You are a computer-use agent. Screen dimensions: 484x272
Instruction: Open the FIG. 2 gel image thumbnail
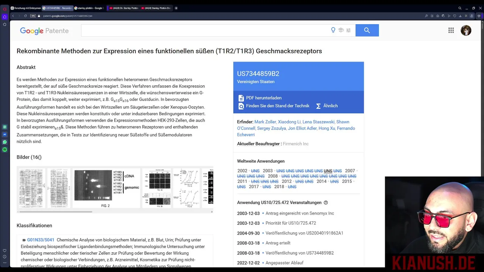point(106,188)
